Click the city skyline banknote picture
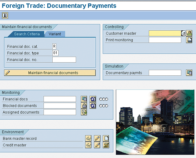Viewport: 196px width, 158px height. (x=155, y=122)
